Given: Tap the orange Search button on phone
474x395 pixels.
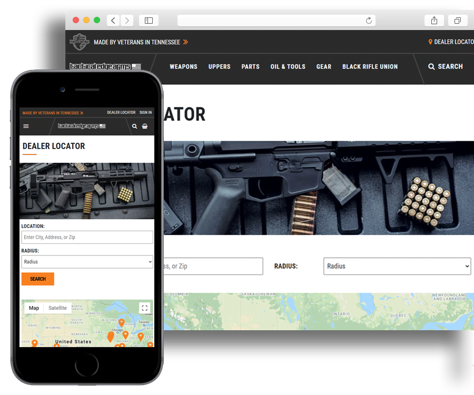Looking at the screenshot, I should pyautogui.click(x=38, y=279).
